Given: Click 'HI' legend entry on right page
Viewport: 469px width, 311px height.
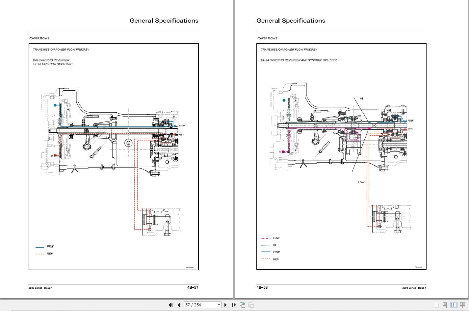Looking at the screenshot, I should (x=274, y=245).
